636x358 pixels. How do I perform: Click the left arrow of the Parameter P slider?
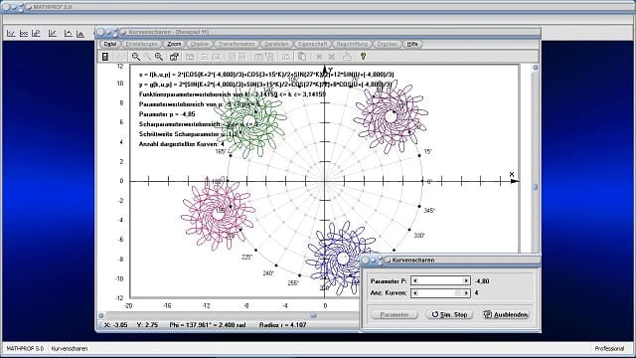(415, 280)
